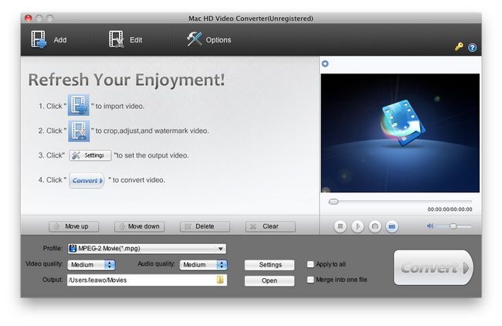
Task: Browse output folder with the folder icon
Action: point(220,280)
